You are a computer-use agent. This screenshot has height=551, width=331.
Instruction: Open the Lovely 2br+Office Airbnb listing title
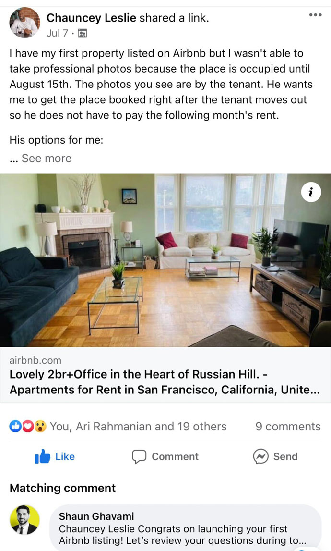click(x=165, y=382)
